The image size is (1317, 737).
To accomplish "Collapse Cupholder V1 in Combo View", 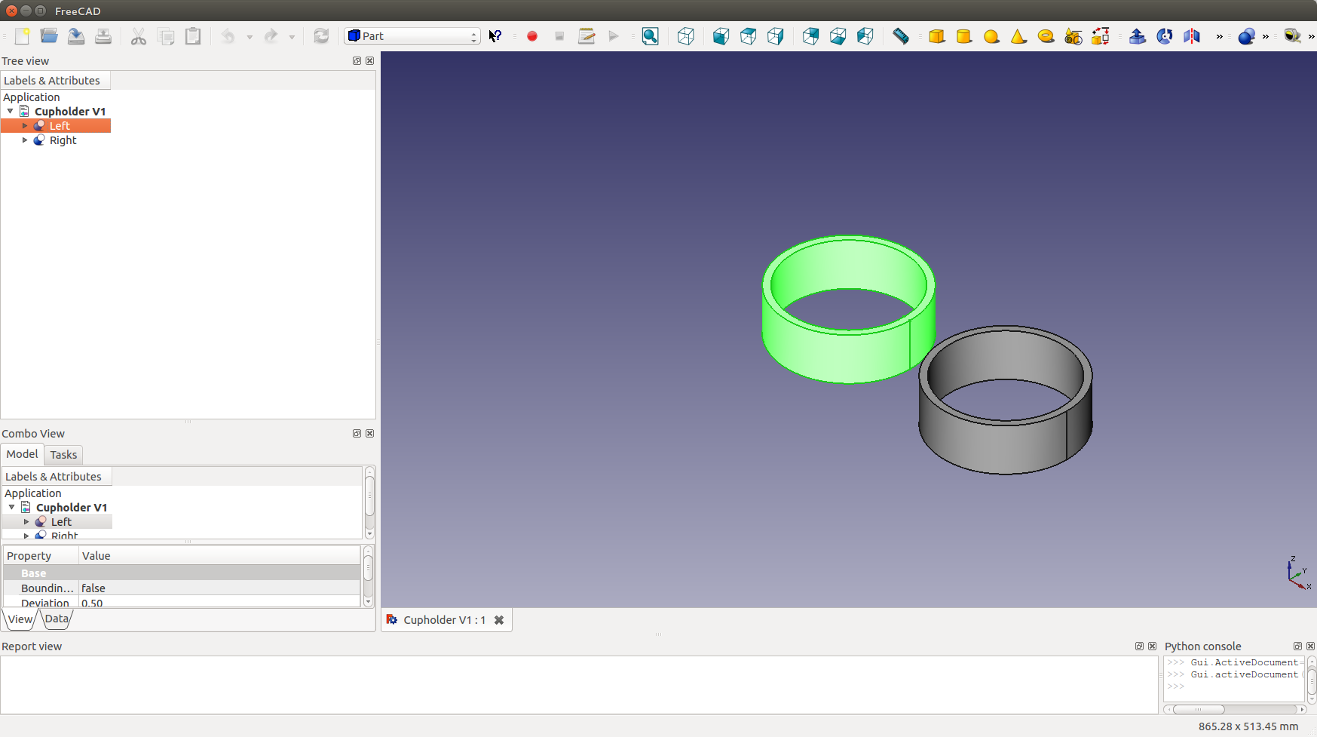I will pos(12,507).
